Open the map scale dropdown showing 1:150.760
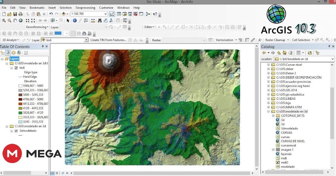Screen dimensions: 336x176 tap(106, 13)
